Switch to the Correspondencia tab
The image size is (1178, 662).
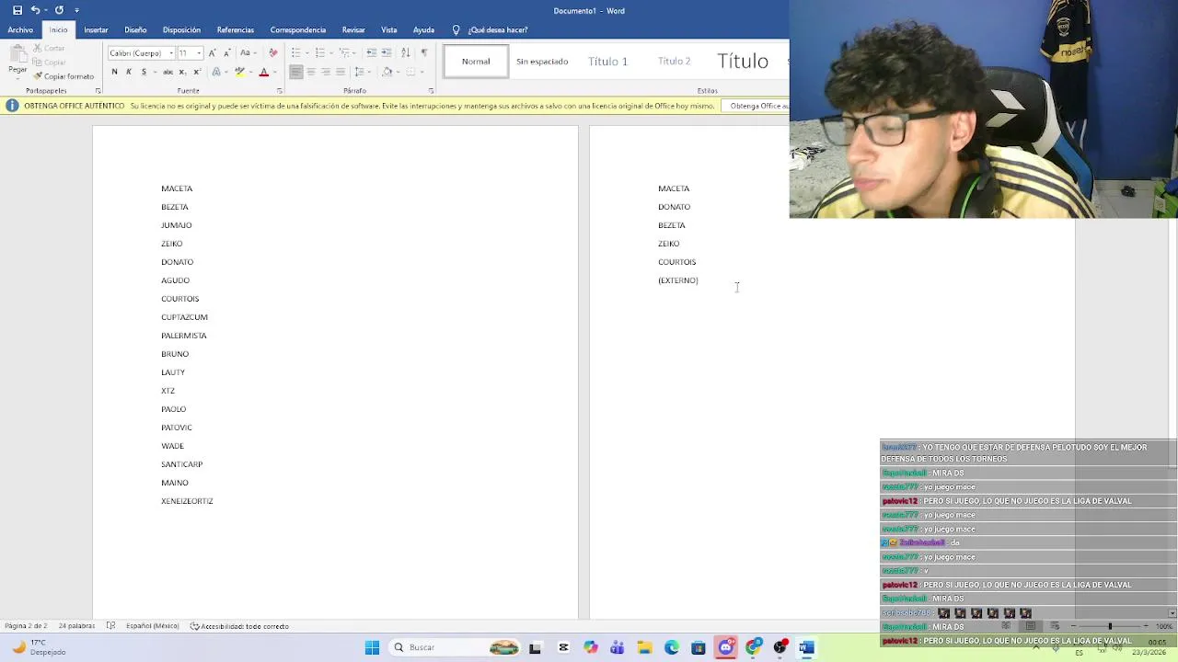[x=297, y=29]
